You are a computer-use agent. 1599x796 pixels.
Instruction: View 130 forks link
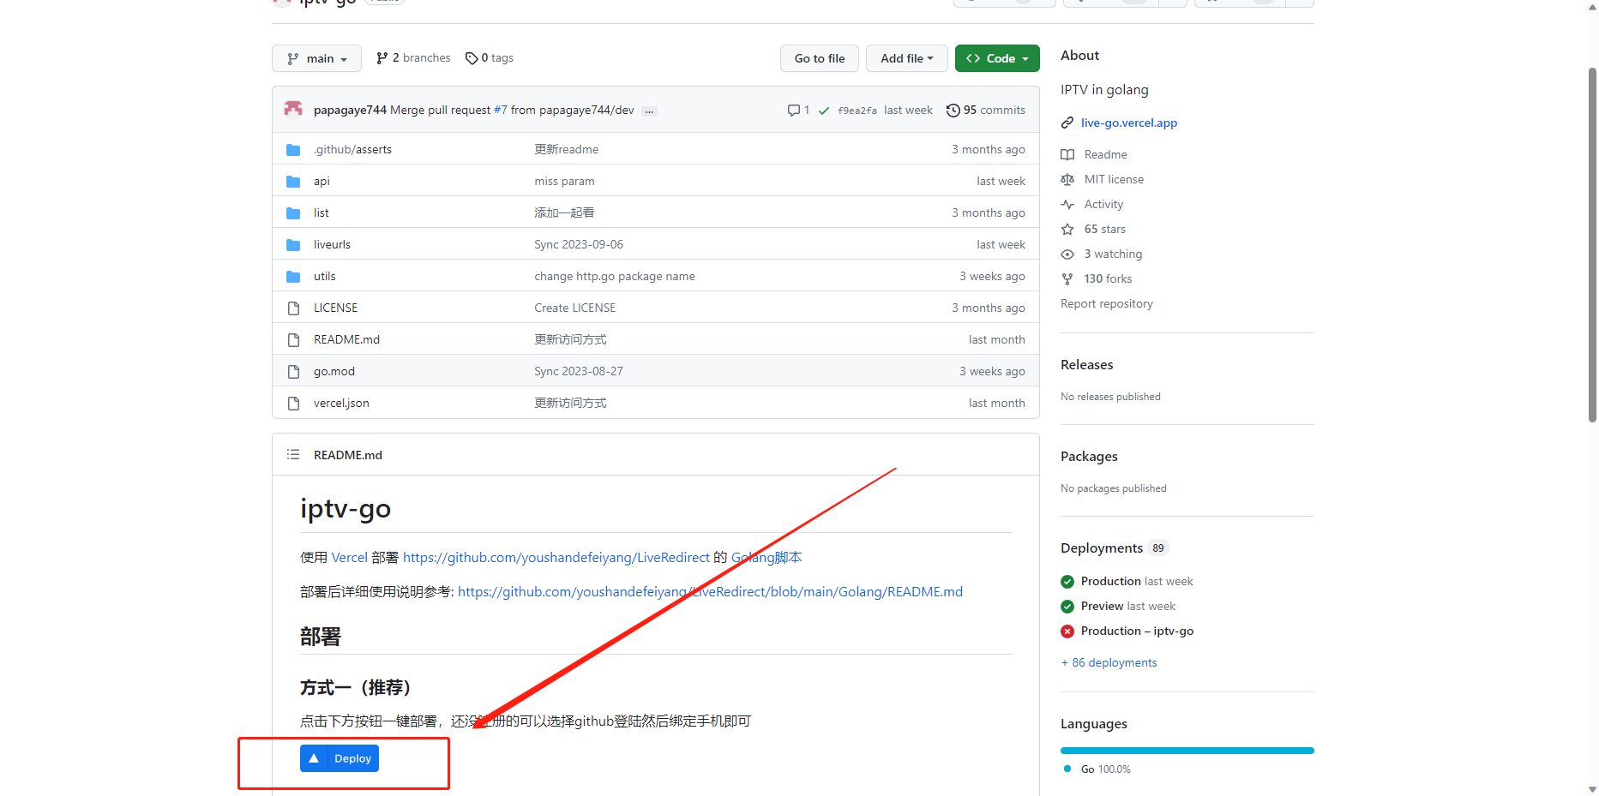tap(1108, 278)
